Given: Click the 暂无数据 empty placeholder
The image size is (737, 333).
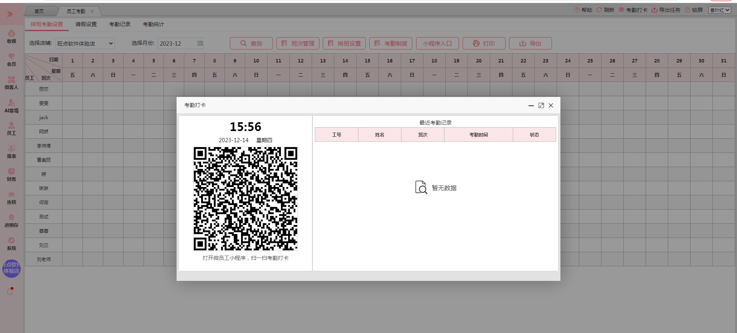Looking at the screenshot, I should pos(436,187).
